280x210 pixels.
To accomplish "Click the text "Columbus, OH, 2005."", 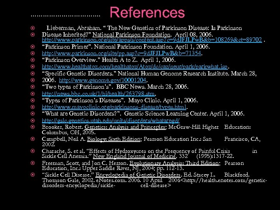I will click(69, 132).
